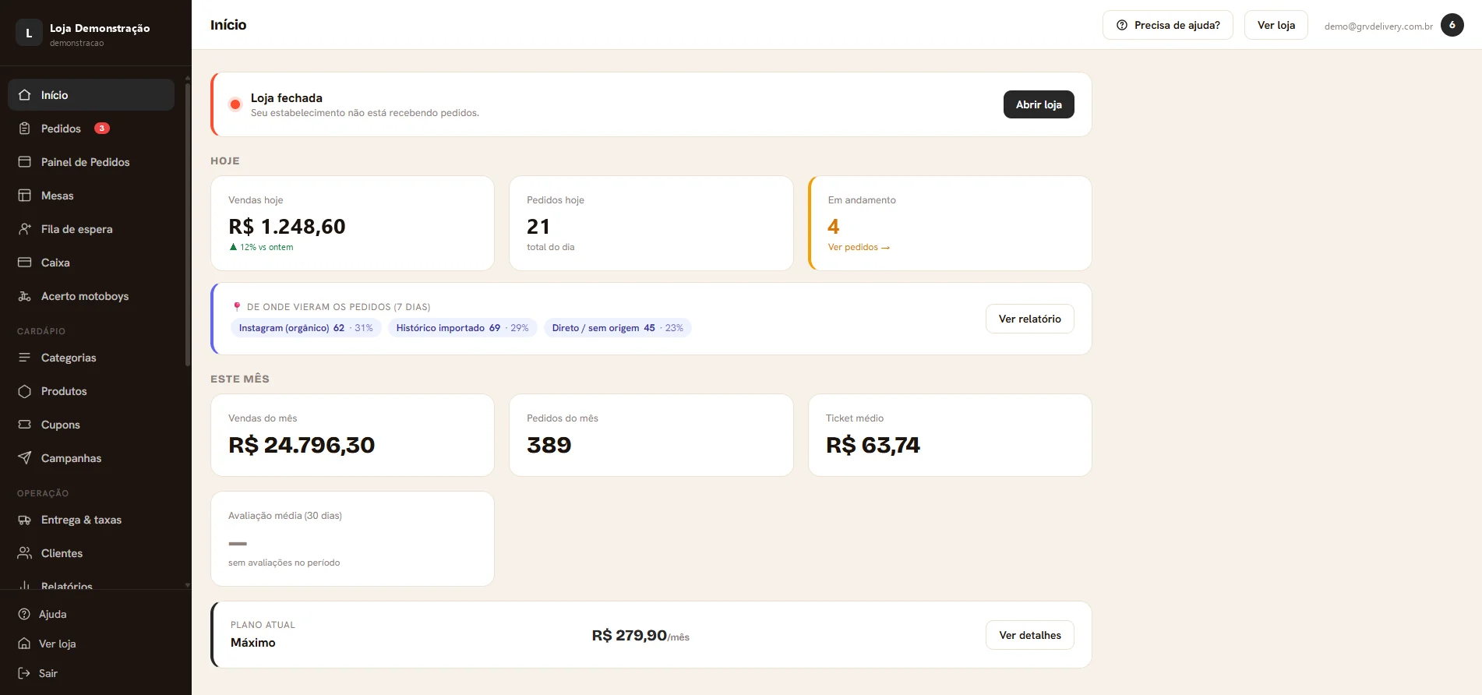The image size is (1482, 695).
Task: Click the red closed-store status dot
Action: (x=235, y=104)
